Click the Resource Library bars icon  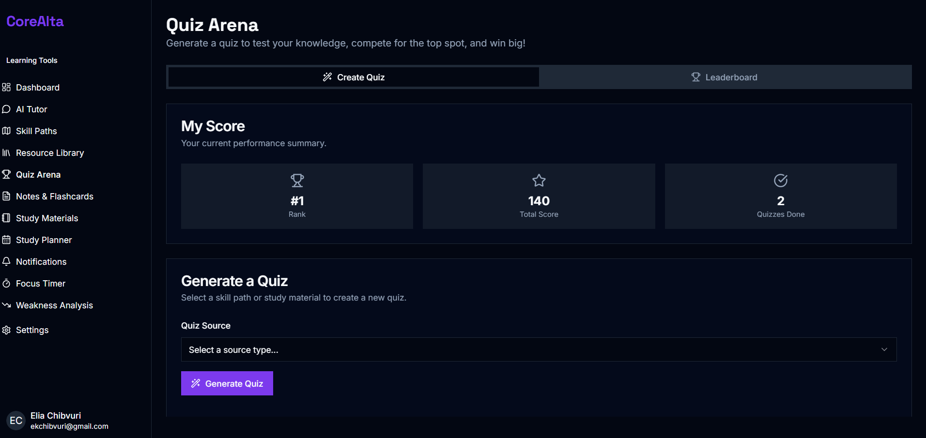6,152
